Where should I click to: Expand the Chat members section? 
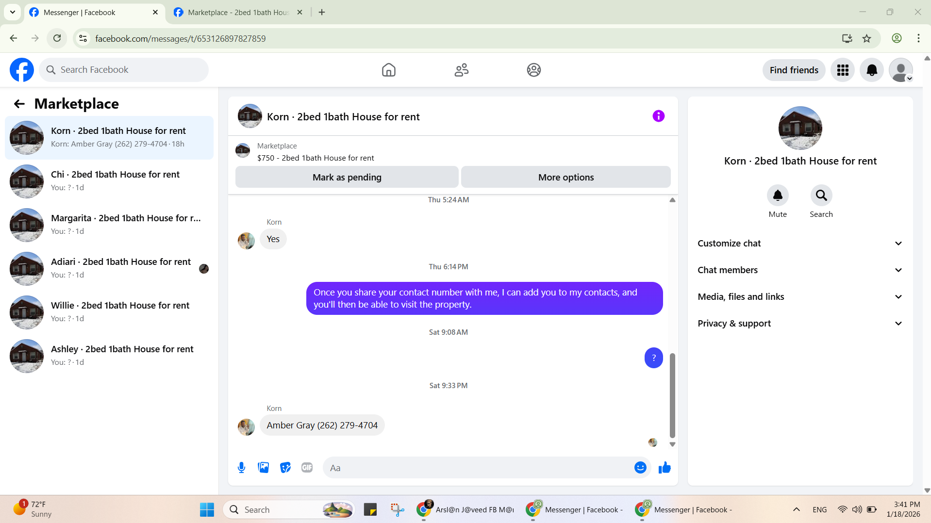point(800,270)
